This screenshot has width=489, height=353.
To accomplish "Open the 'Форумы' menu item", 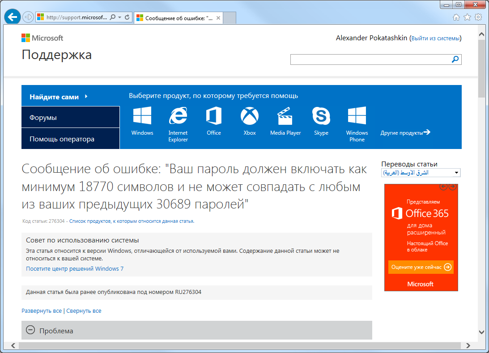I will coord(71,117).
